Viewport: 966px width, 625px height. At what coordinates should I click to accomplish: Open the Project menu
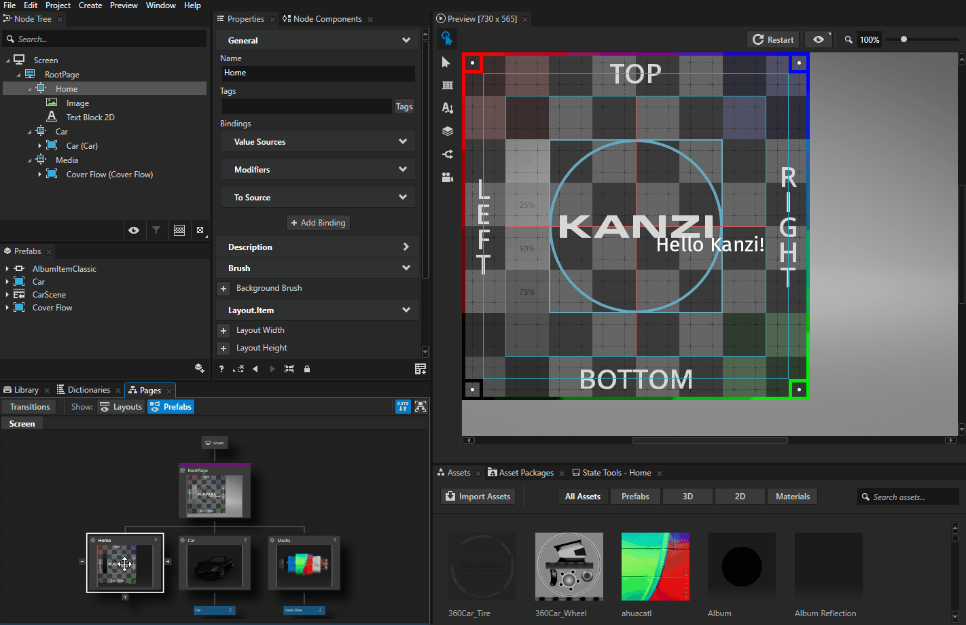pos(58,5)
